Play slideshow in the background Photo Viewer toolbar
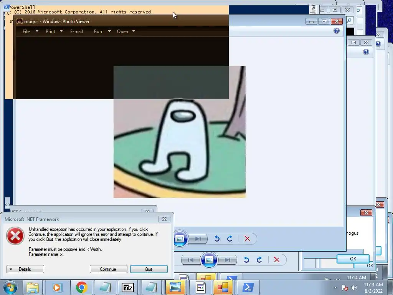 pos(209,260)
